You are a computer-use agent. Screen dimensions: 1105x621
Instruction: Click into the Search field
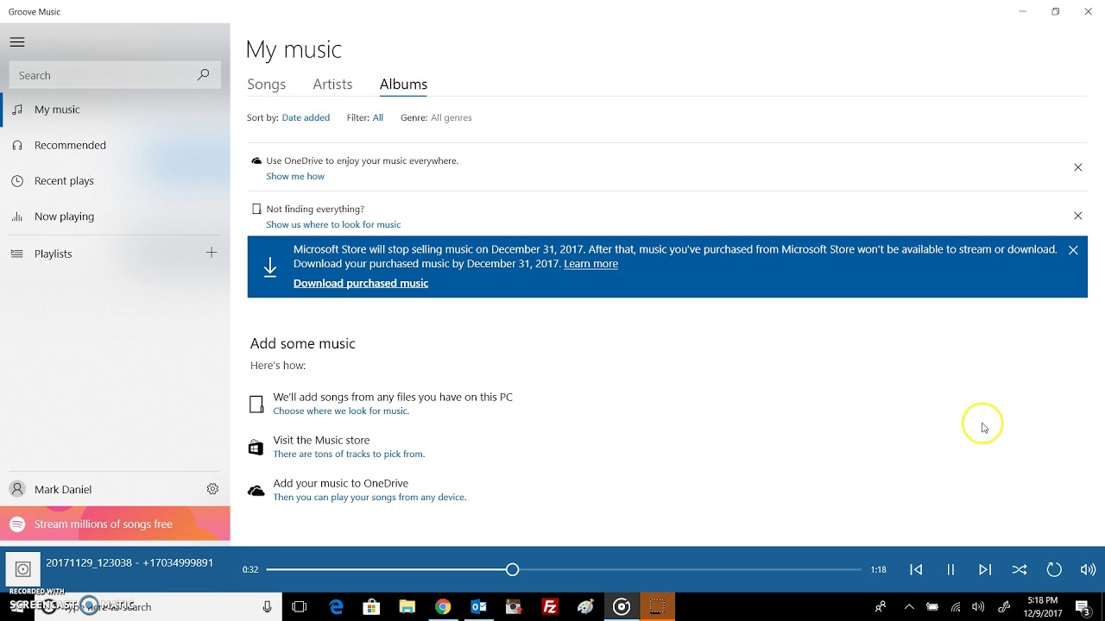pyautogui.click(x=115, y=75)
